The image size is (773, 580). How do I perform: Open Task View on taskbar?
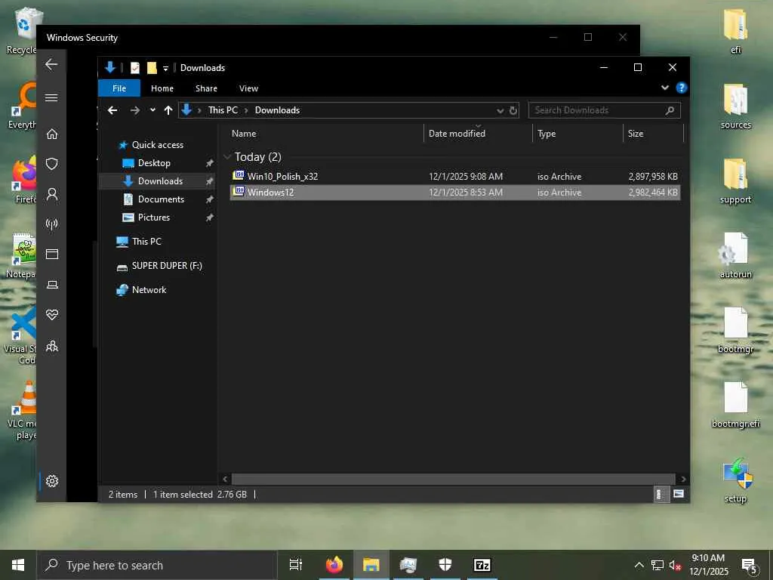[x=296, y=565]
